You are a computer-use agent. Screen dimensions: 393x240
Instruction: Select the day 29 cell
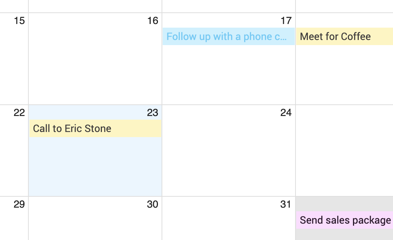pos(15,222)
